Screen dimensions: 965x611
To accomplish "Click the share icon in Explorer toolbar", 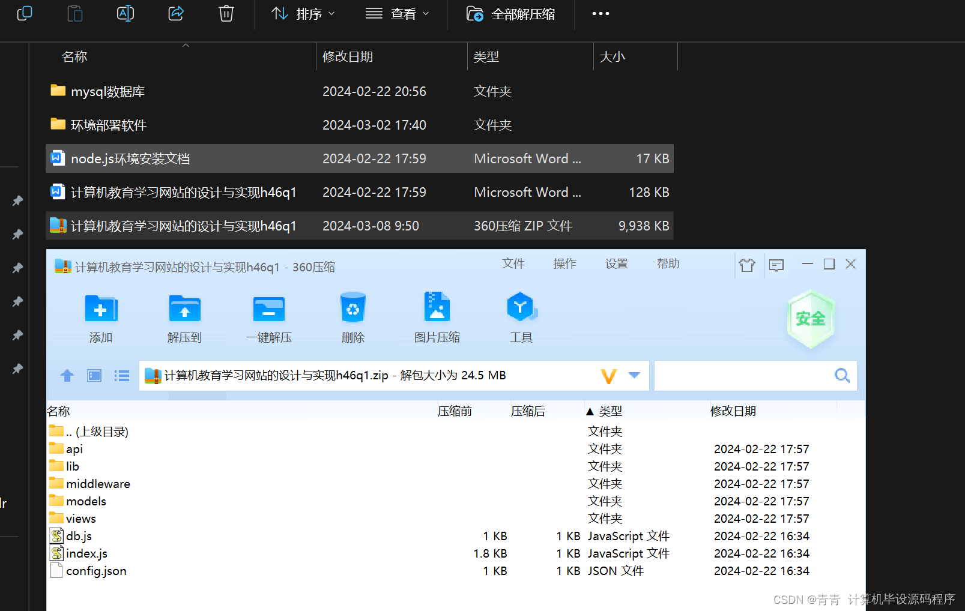I will tap(175, 13).
